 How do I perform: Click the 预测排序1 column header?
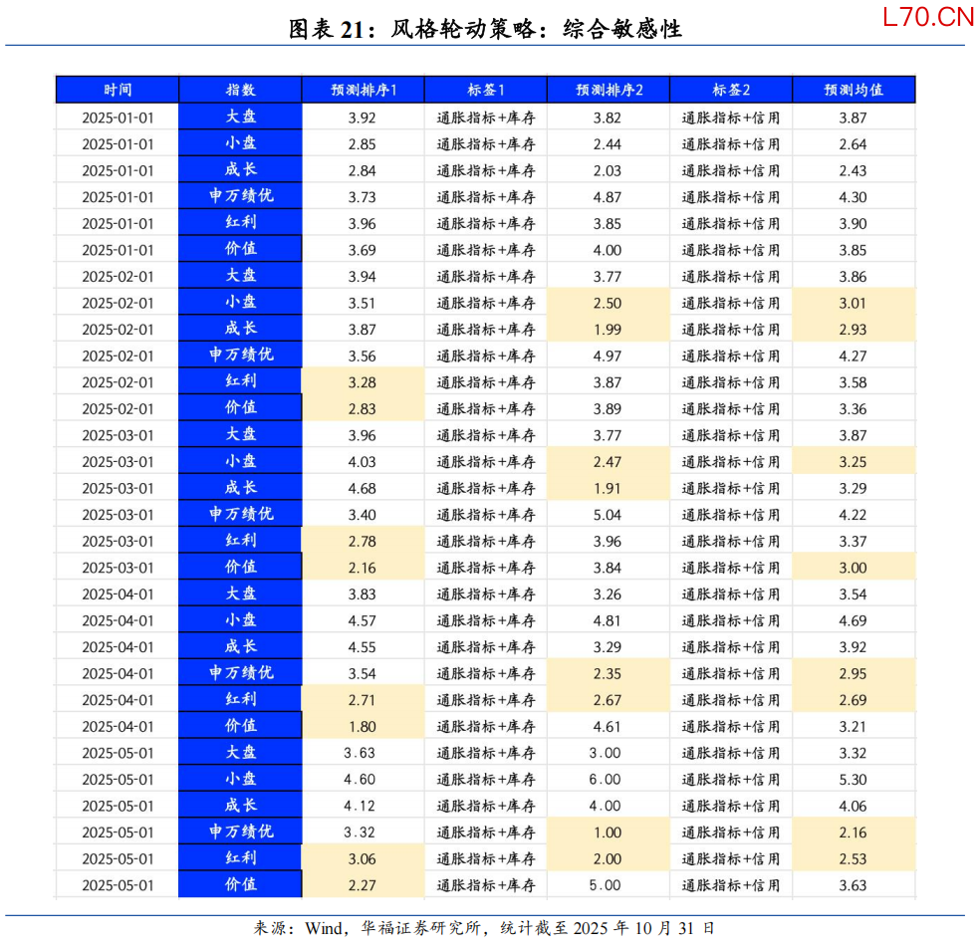363,90
